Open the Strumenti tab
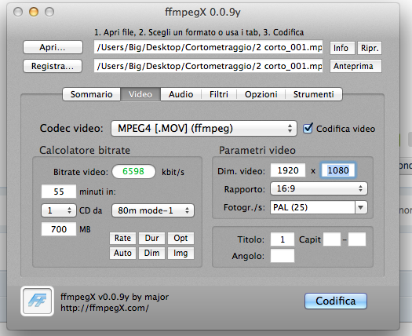Image resolution: width=412 pixels, height=336 pixels. pyautogui.click(x=313, y=94)
